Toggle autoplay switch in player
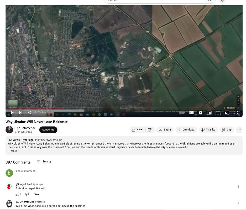The width and height of the screenshot is (246, 210). coord(182,113)
